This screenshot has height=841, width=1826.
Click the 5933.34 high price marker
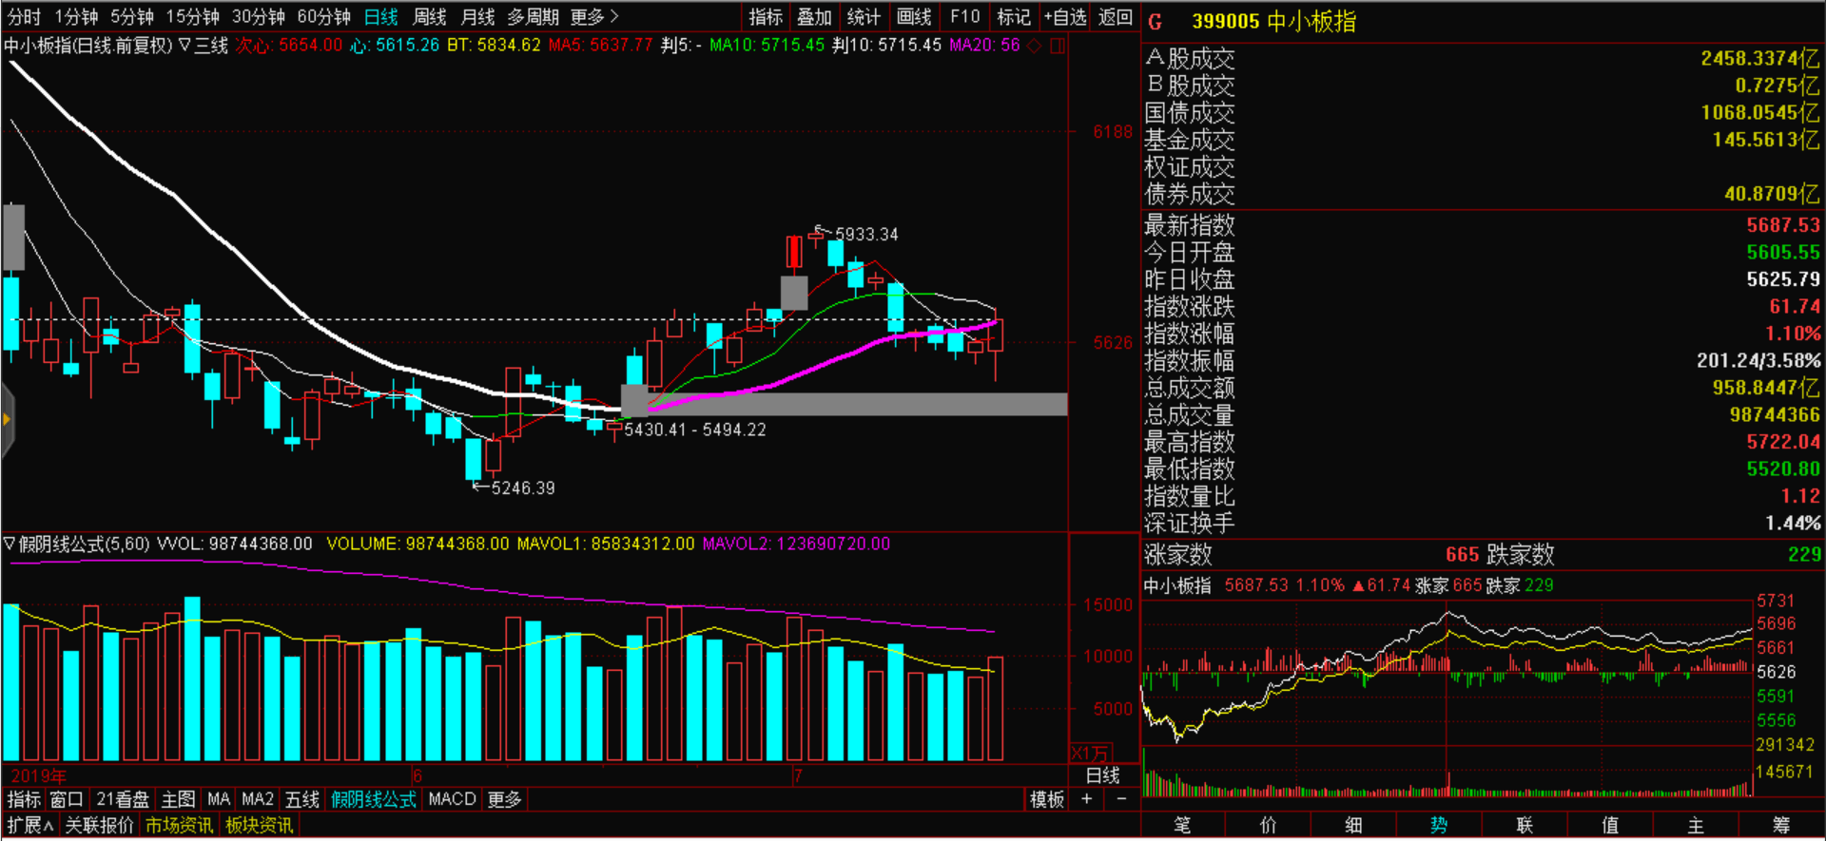865,234
